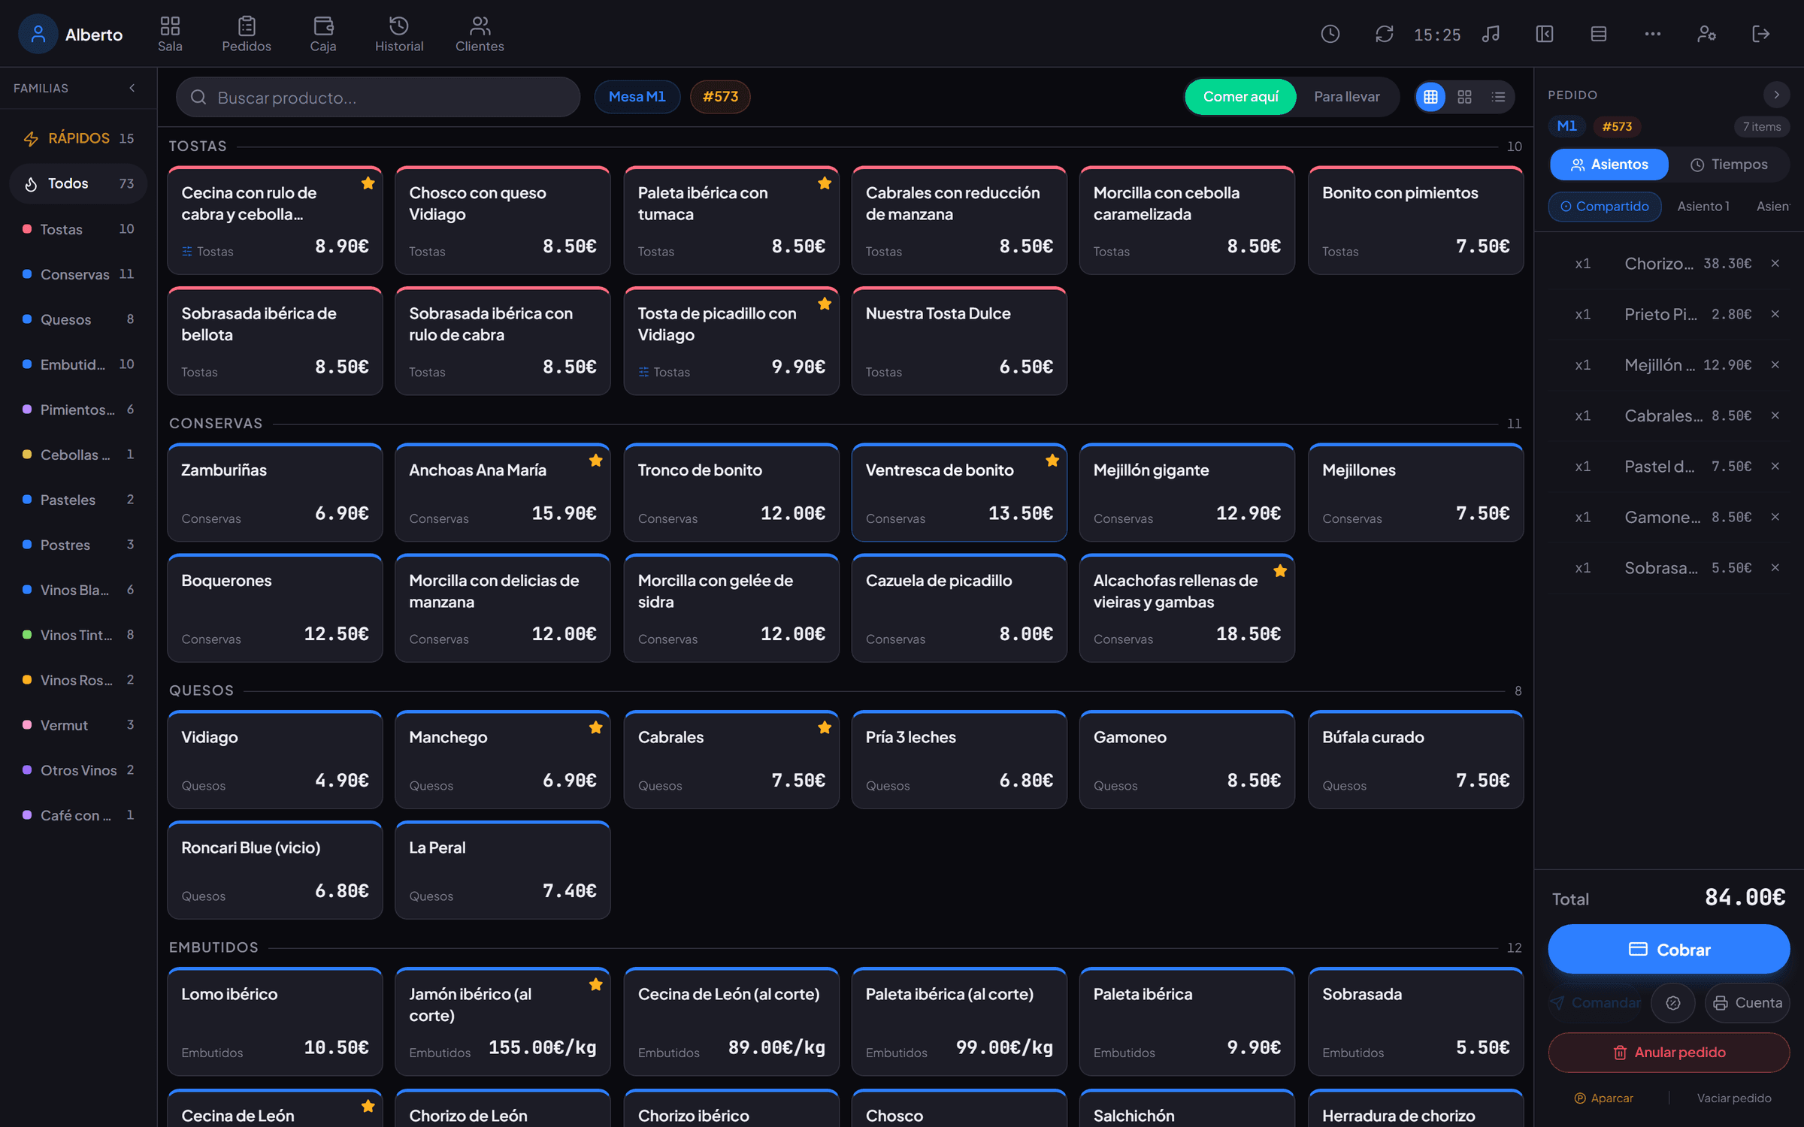This screenshot has height=1127, width=1804.
Task: Go to Clientes section
Action: pos(480,34)
